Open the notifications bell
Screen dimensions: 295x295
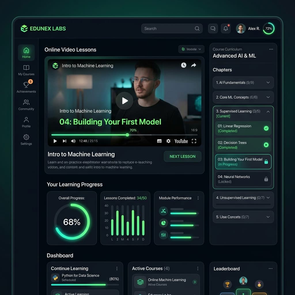[x=226, y=29]
